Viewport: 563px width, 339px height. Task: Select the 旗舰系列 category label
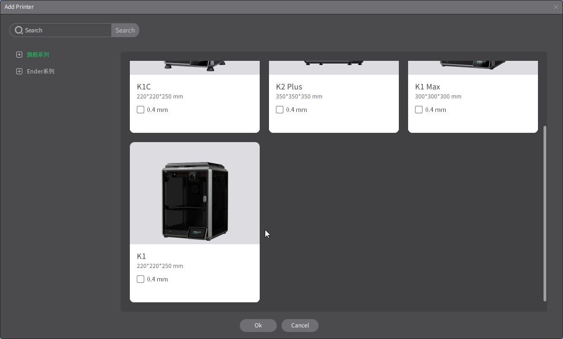(x=38, y=54)
